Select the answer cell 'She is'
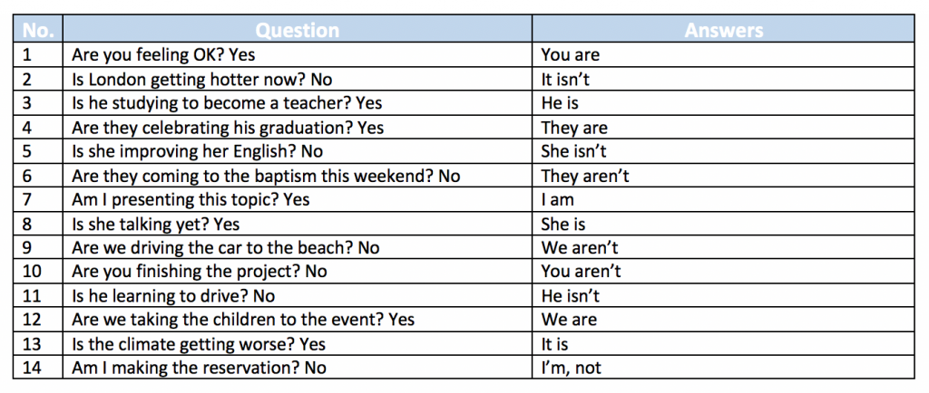Image resolution: width=929 pixels, height=393 pixels. [723, 224]
